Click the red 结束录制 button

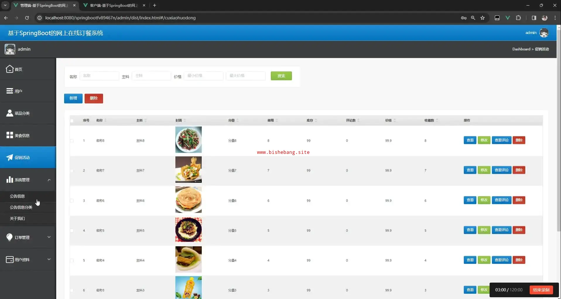pos(541,290)
